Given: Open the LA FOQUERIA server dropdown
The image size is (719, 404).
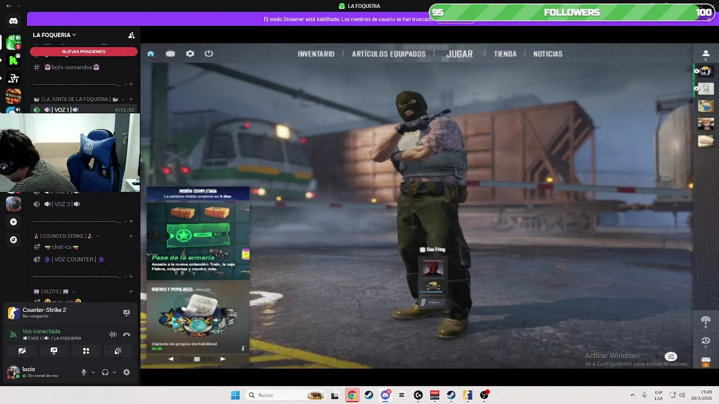Looking at the screenshot, I should click(54, 35).
